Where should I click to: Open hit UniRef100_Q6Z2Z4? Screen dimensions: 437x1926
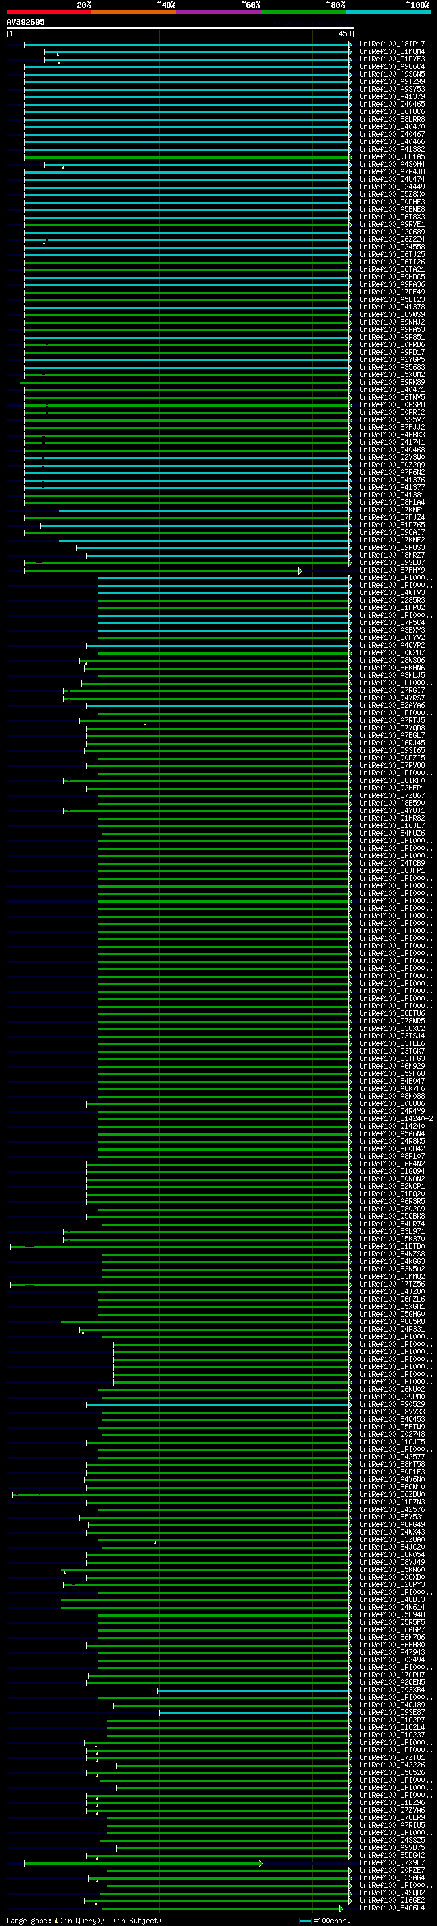pyautogui.click(x=392, y=239)
